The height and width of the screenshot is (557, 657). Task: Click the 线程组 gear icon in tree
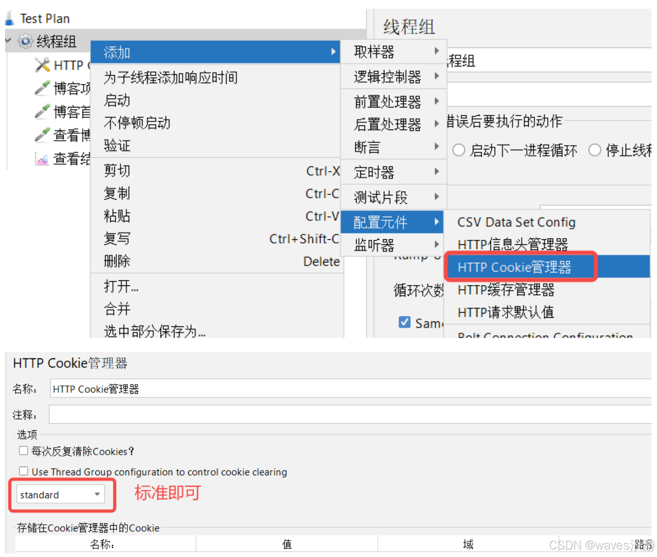25,41
